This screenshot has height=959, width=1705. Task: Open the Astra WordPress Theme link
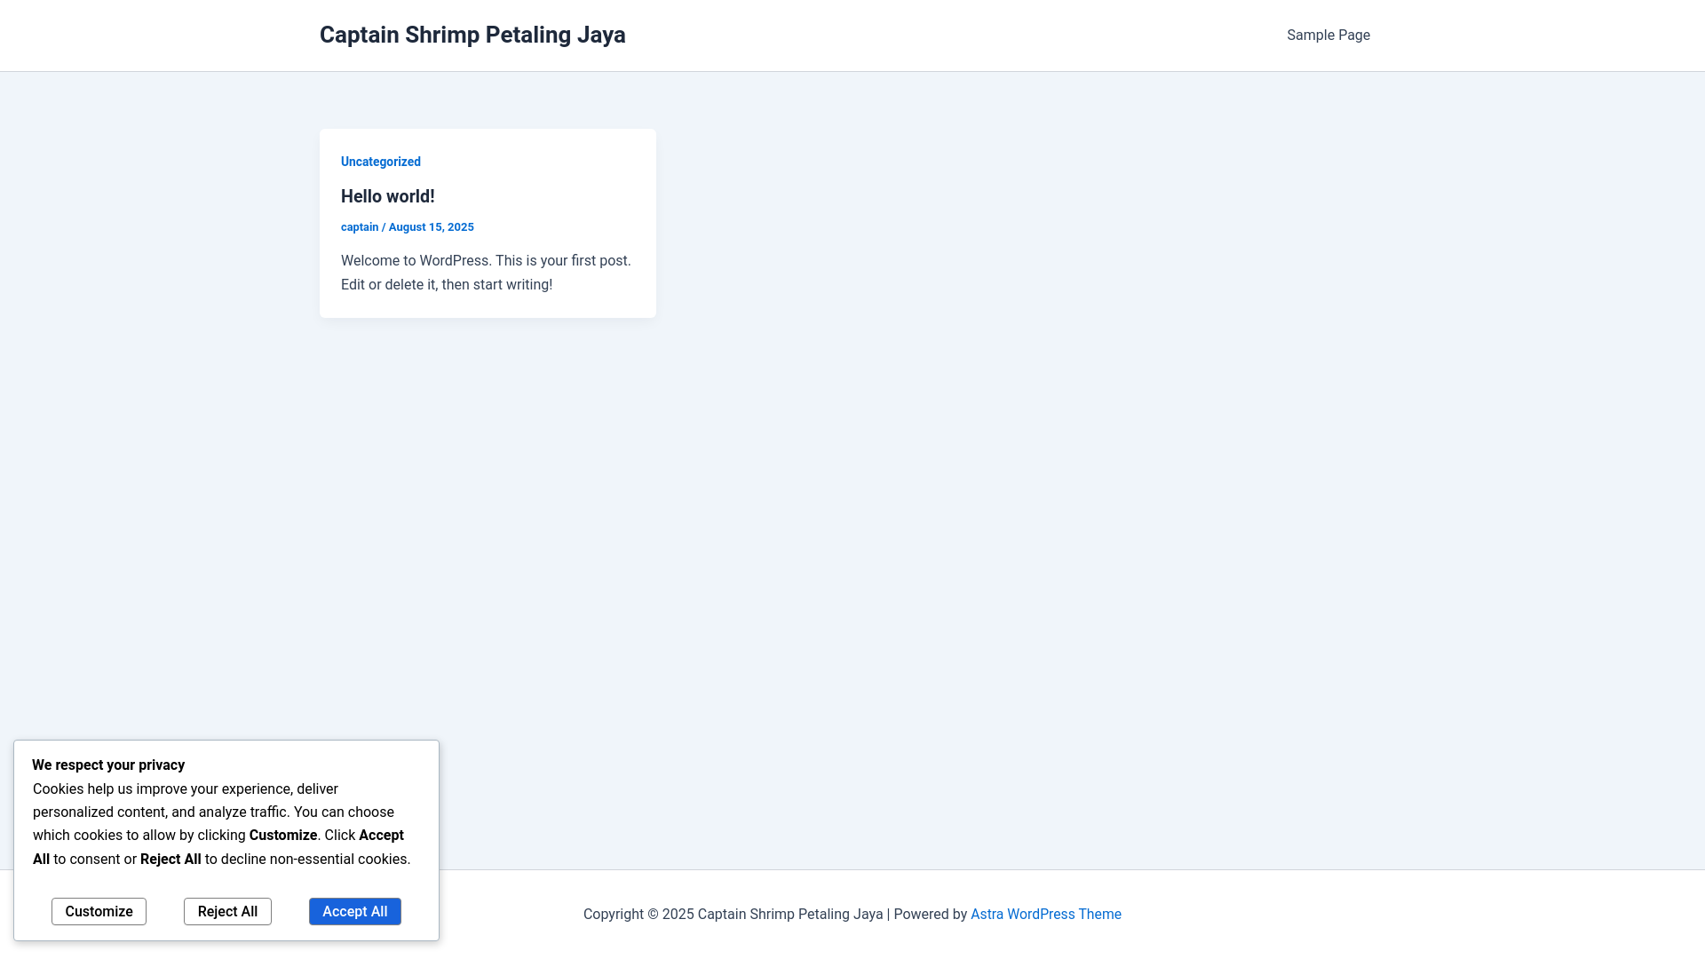[x=1046, y=915]
